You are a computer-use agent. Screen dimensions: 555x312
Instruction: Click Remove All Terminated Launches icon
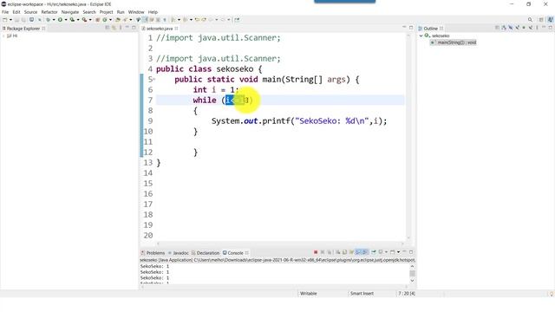[330, 252]
